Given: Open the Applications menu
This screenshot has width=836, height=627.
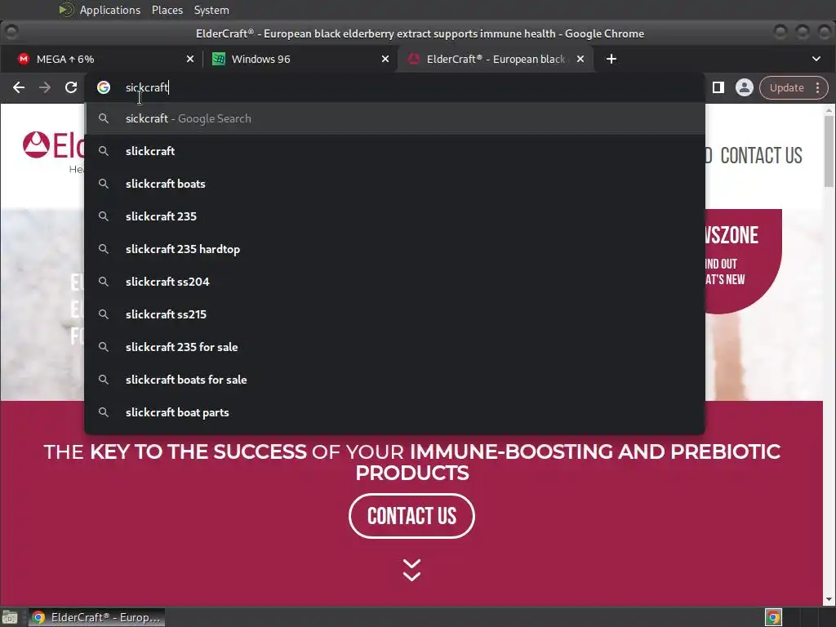Looking at the screenshot, I should [110, 10].
